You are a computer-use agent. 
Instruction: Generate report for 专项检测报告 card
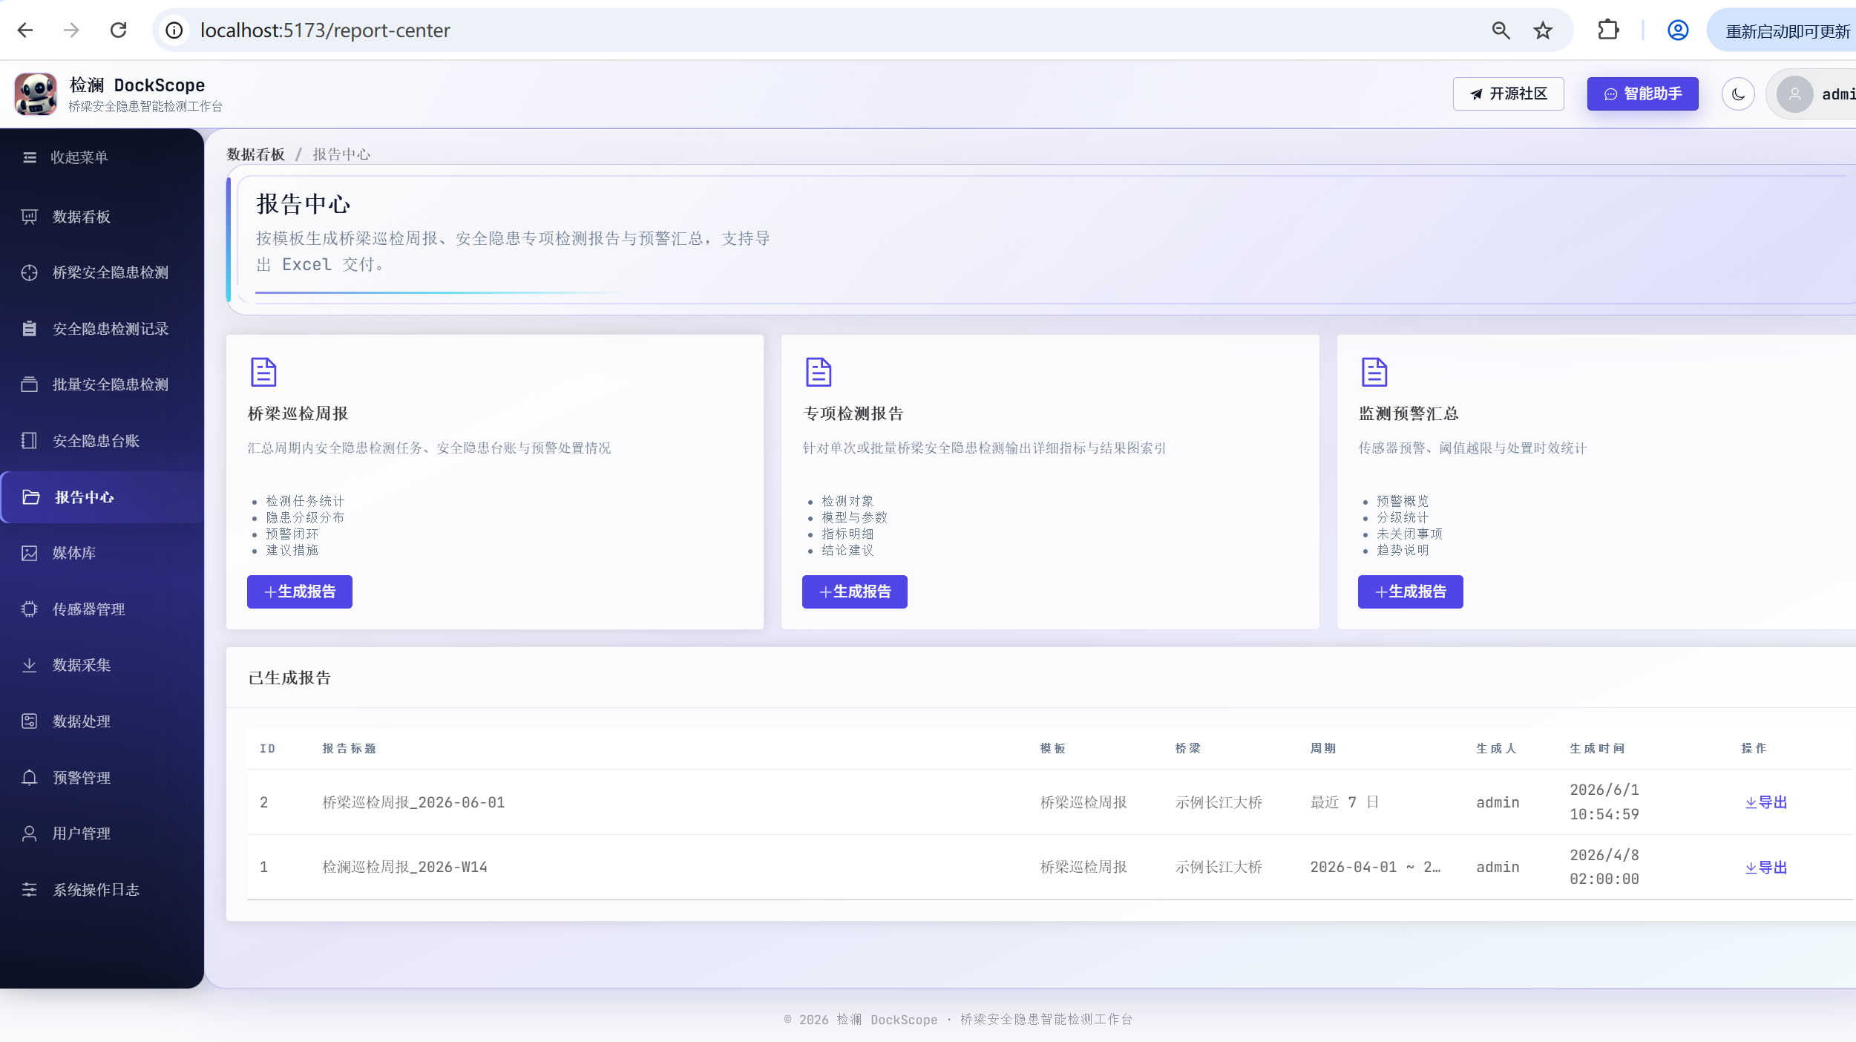click(x=855, y=592)
